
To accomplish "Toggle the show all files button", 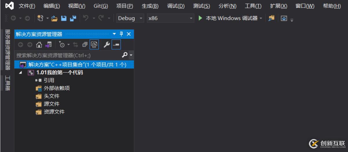I will pos(94,45).
